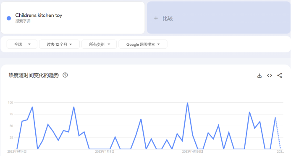Download the trend chart data as CSV
This screenshot has height=156, width=291.
pyautogui.click(x=260, y=75)
